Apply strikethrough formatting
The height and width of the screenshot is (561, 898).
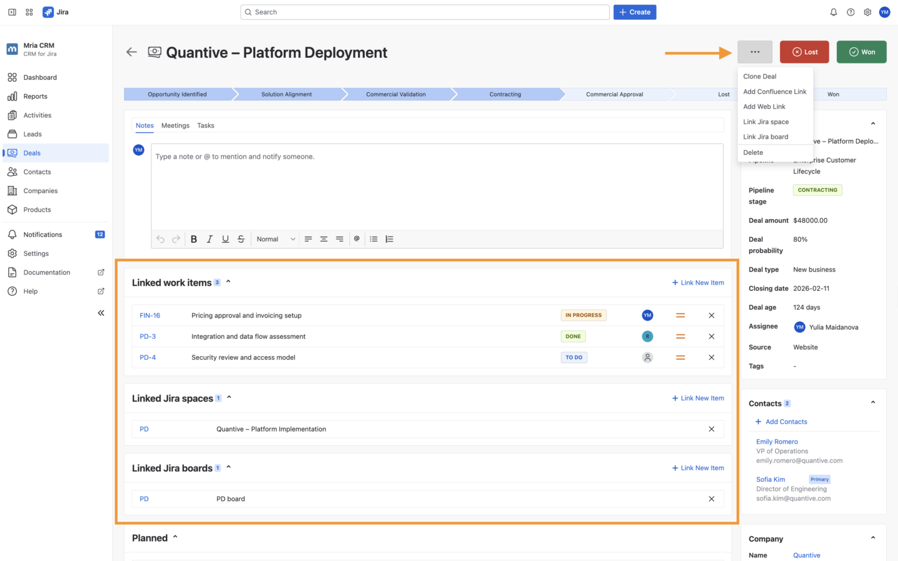[x=241, y=238]
